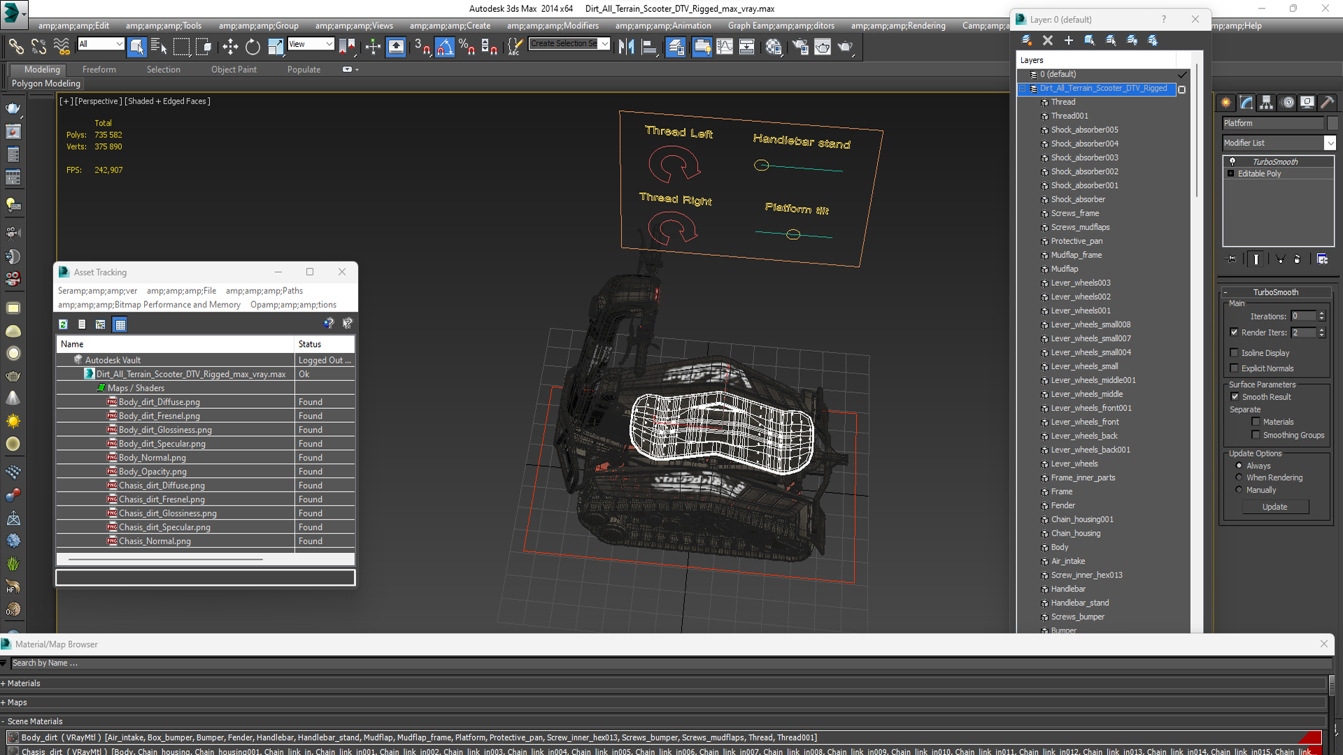Select the Select and Rotate tool
This screenshot has height=755, width=1343.
click(x=253, y=47)
